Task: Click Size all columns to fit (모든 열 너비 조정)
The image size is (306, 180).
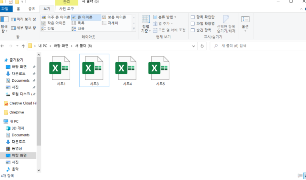Action: [x=169, y=30]
